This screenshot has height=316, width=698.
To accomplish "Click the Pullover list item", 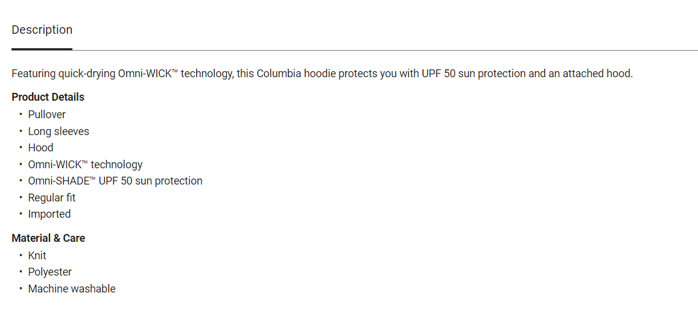I will (46, 115).
